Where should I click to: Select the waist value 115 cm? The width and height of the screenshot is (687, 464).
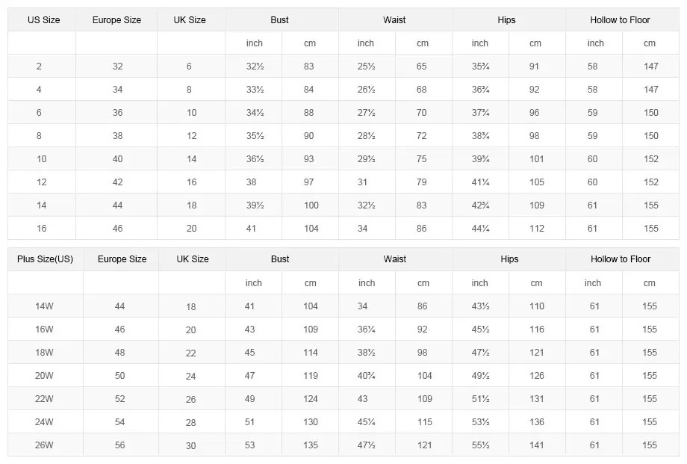[x=425, y=422]
